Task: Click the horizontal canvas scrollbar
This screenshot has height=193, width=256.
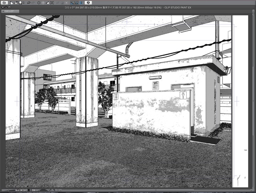Action: pos(156,190)
